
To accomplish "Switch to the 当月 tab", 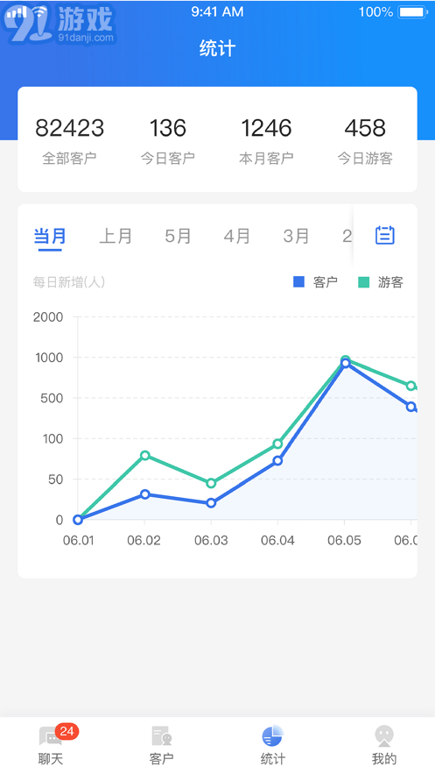I will pyautogui.click(x=50, y=236).
